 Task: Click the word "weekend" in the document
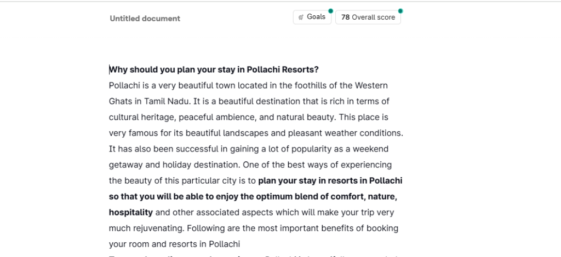click(x=374, y=149)
